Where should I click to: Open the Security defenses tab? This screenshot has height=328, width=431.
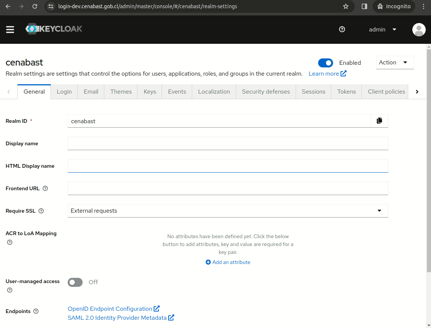pos(265,92)
